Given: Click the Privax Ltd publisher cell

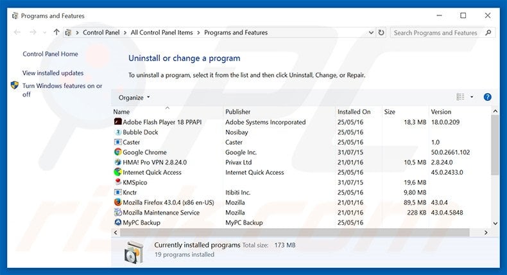Looking at the screenshot, I should pos(238,163).
